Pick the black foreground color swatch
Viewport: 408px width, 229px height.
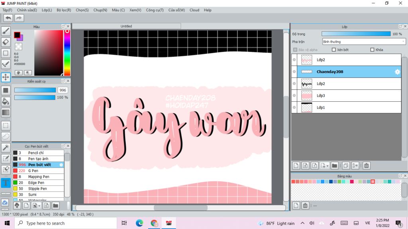point(17,35)
